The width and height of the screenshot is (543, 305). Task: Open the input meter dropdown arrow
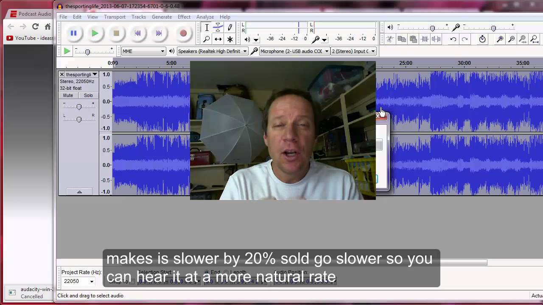(324, 39)
